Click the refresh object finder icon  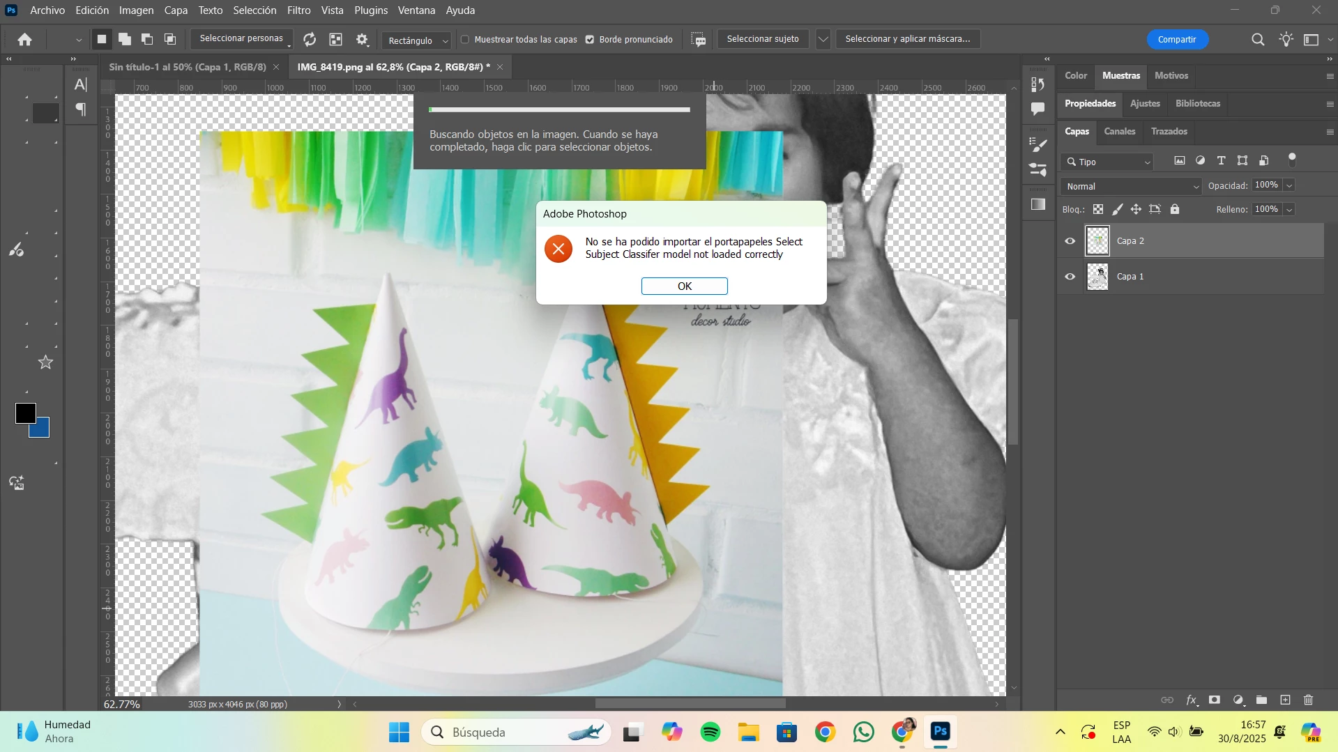click(310, 40)
